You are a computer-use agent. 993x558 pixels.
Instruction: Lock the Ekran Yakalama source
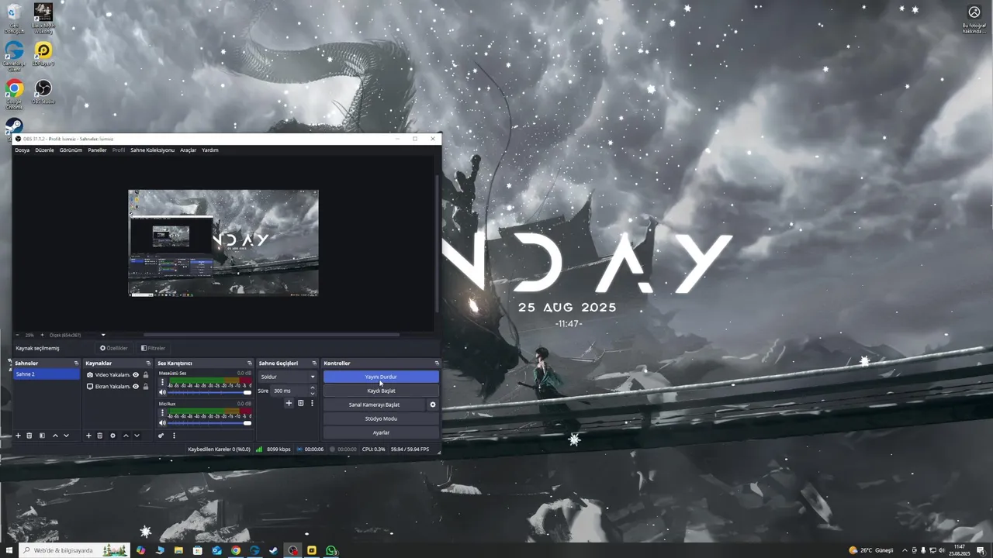146,386
